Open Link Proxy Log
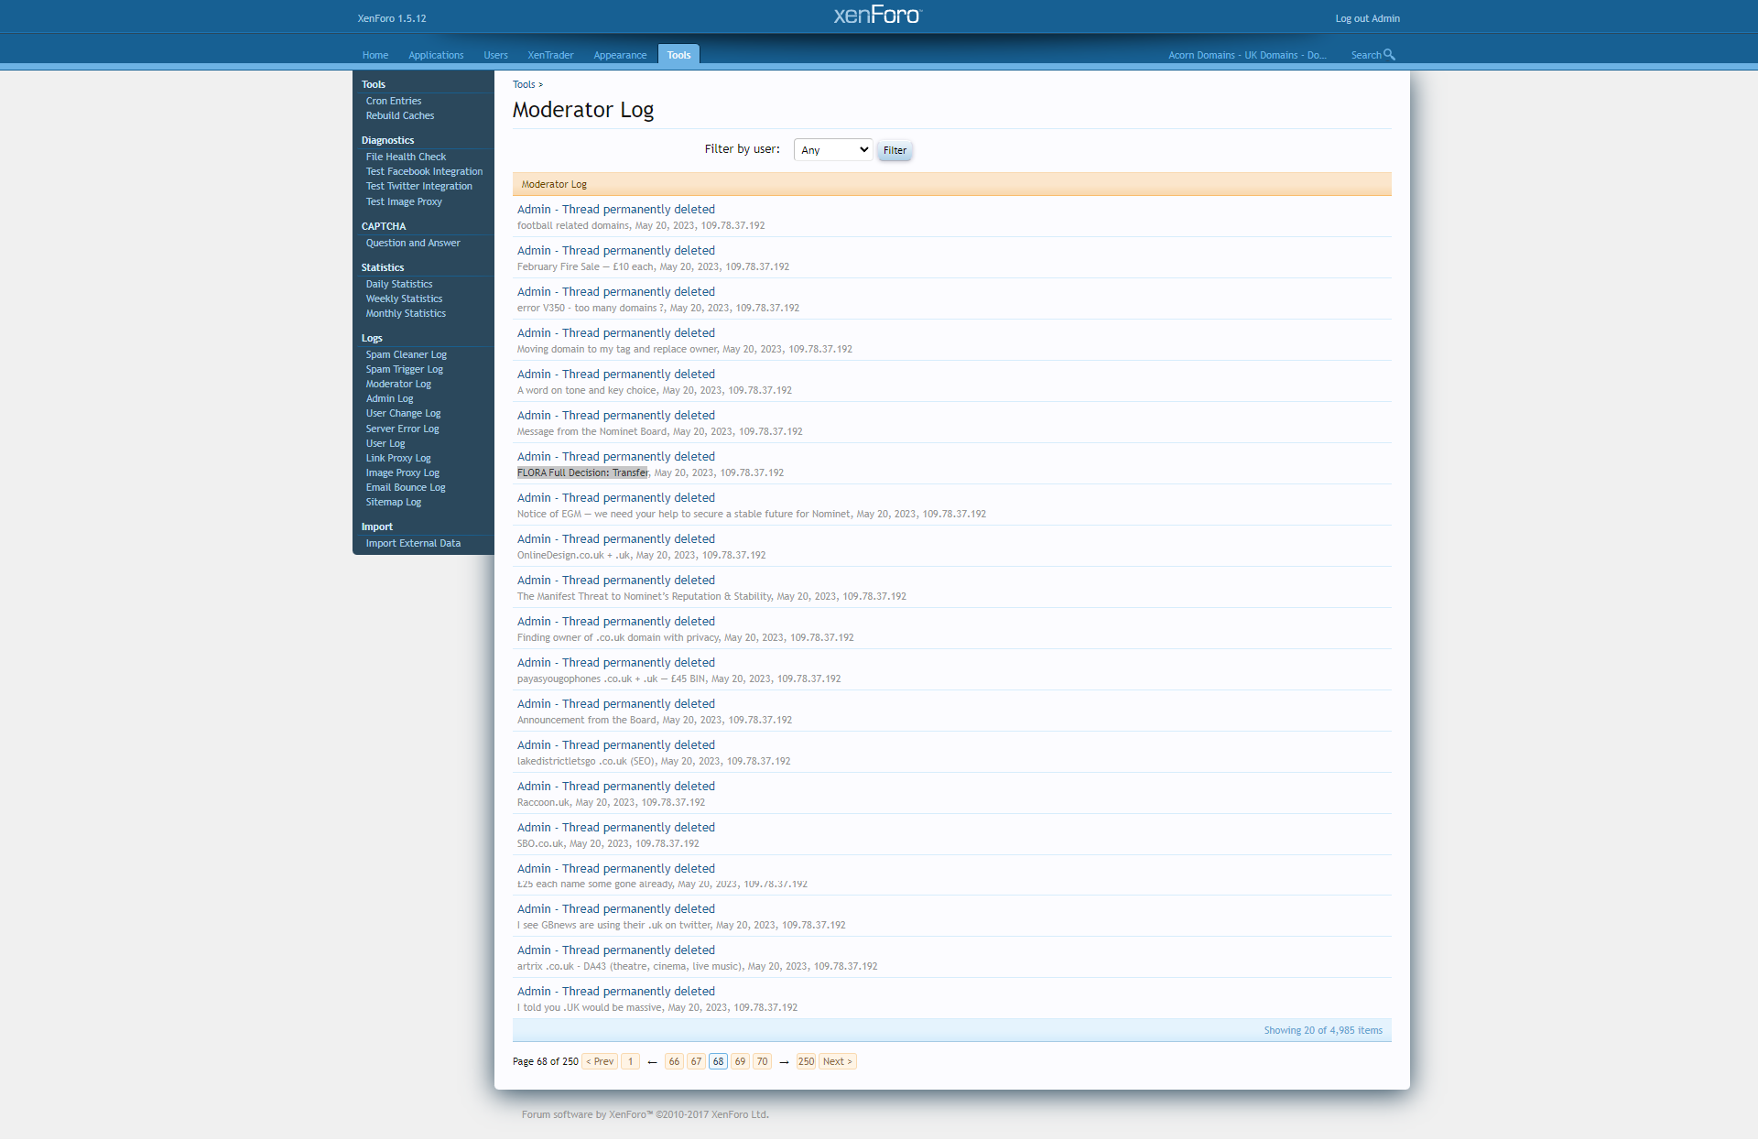 click(398, 458)
